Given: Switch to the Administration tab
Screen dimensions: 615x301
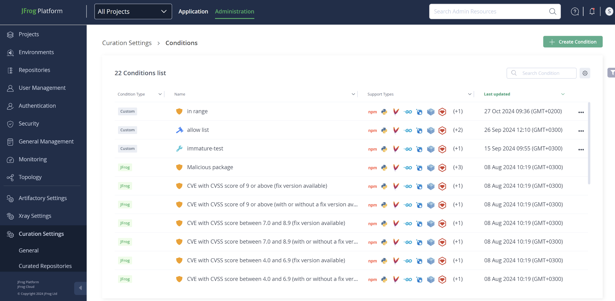Looking at the screenshot, I should [235, 11].
